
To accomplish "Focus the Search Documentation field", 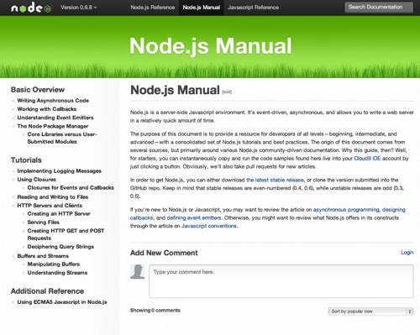I will coord(379,8).
